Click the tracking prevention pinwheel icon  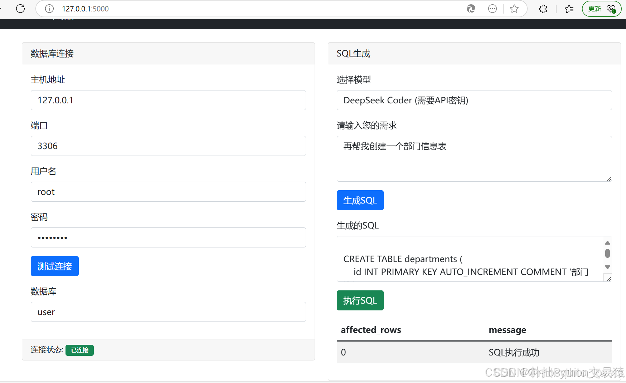471,9
